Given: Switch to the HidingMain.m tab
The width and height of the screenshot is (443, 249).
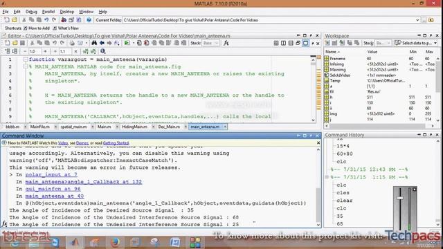Looking at the screenshot, I should (x=134, y=127).
